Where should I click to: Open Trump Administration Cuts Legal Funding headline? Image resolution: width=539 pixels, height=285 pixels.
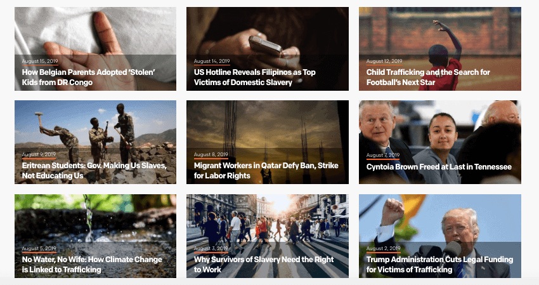click(439, 264)
